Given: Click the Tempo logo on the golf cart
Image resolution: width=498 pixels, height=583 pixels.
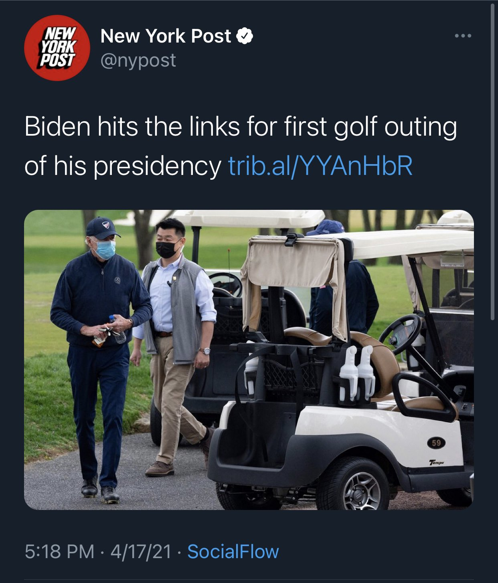Looking at the screenshot, I should pyautogui.click(x=437, y=463).
